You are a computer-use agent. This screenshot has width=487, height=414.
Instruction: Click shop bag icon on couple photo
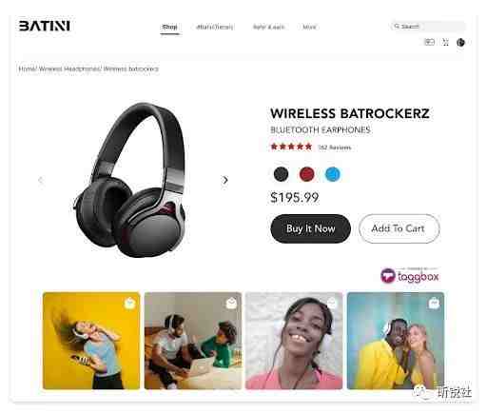[x=434, y=304]
